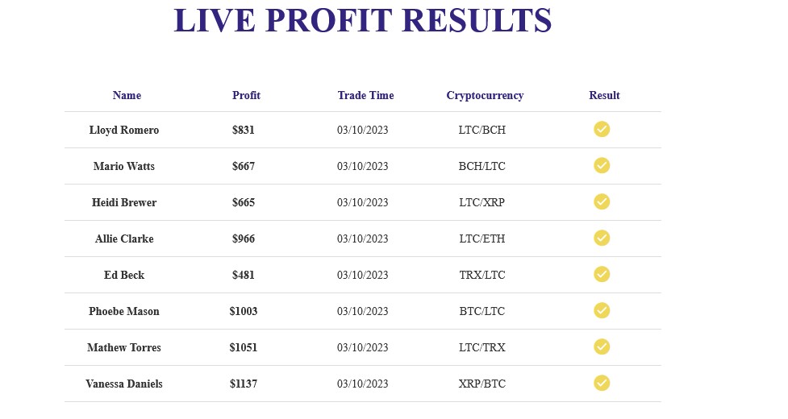Select the Trade Time column header
This screenshot has width=788, height=419.
tap(365, 95)
